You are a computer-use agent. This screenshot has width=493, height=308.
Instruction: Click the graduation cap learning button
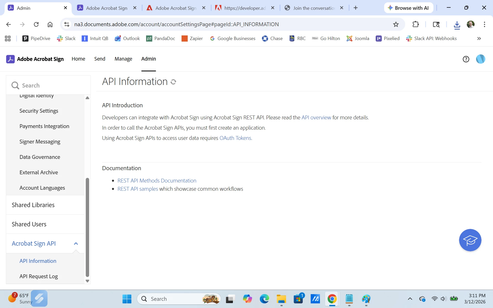click(470, 240)
